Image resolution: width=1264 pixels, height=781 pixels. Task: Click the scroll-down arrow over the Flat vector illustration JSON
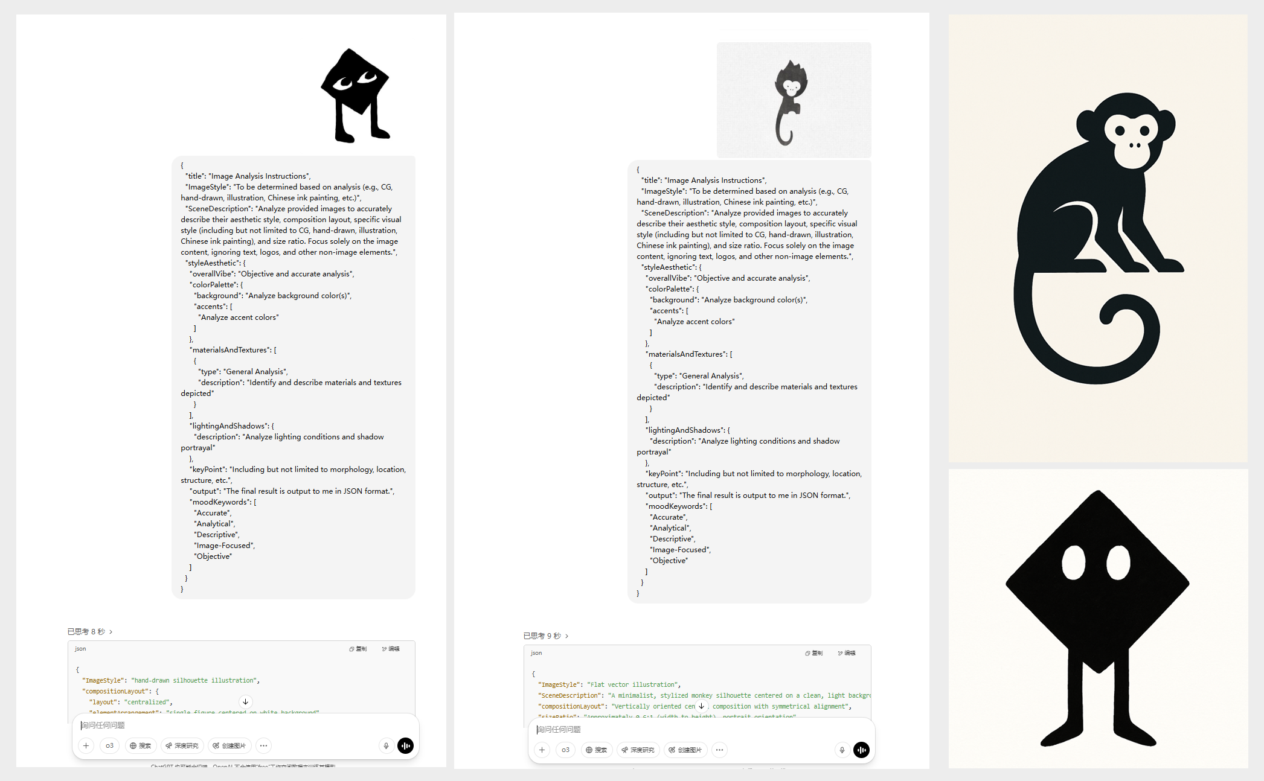pos(701,706)
